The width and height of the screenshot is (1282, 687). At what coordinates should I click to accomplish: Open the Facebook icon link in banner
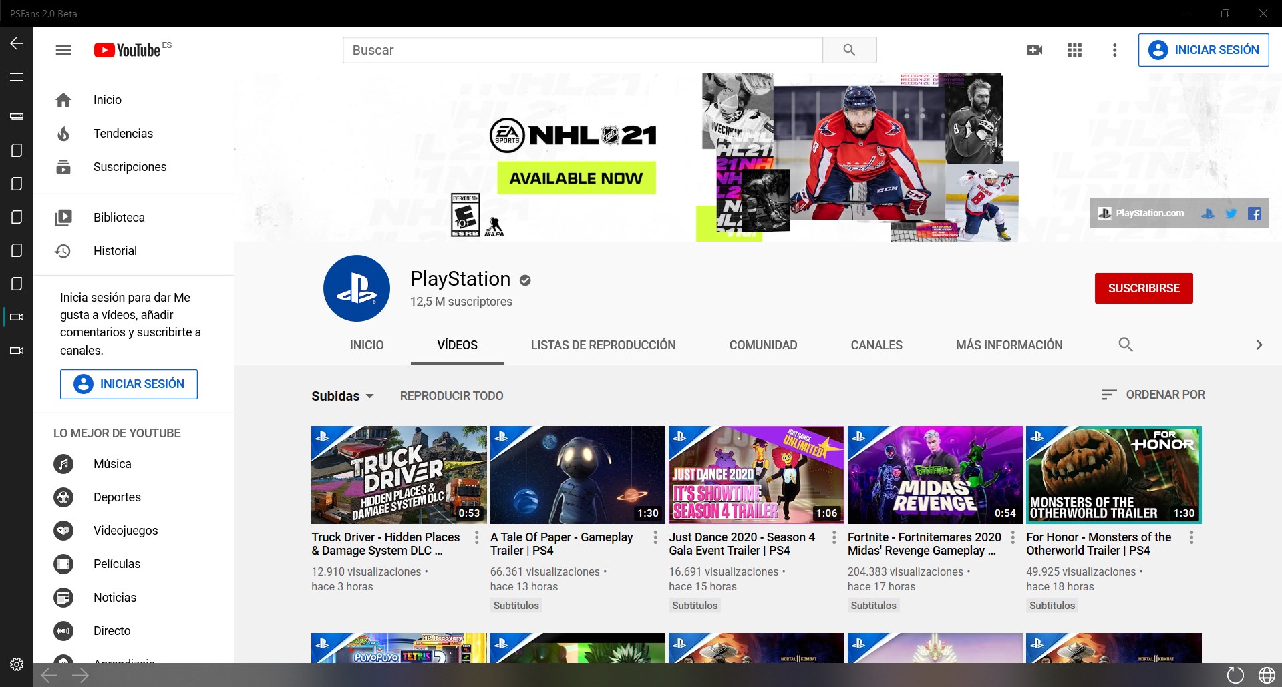1255,214
